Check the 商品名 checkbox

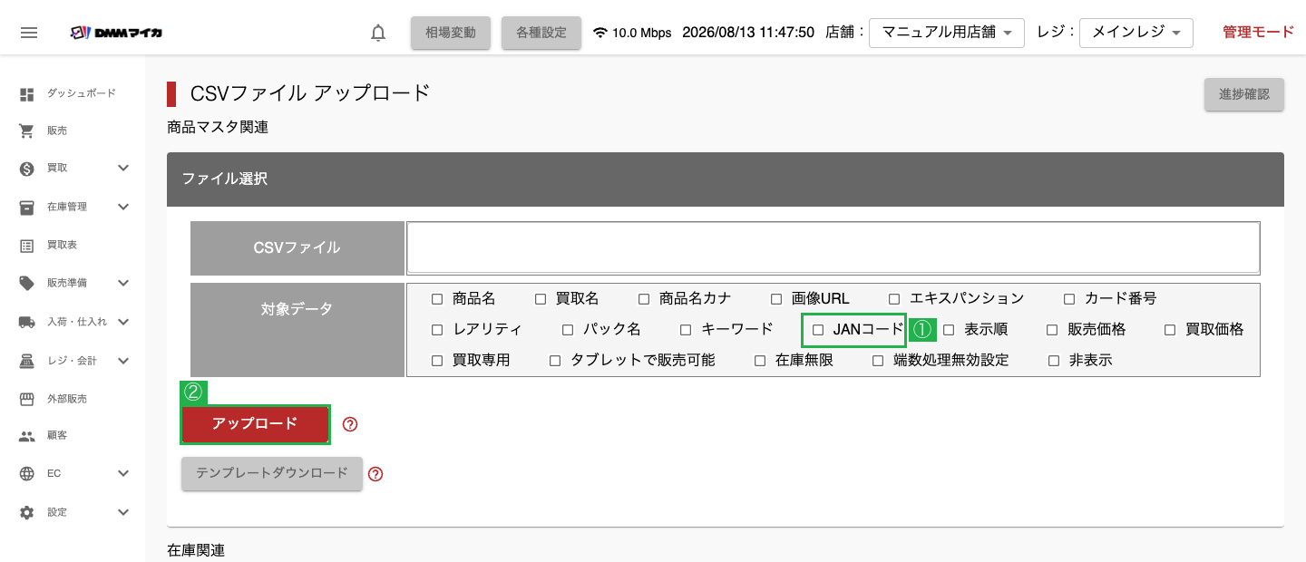point(437,299)
